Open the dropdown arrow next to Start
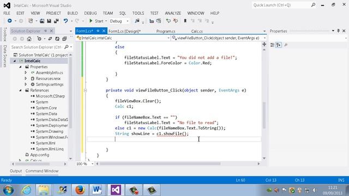 (x=106, y=21)
